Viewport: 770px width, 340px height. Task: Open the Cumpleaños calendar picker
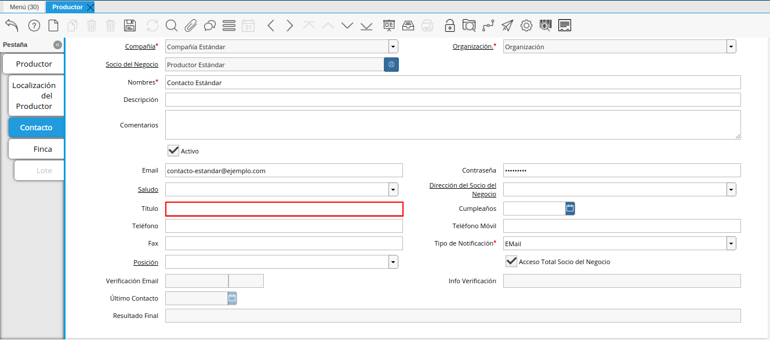pyautogui.click(x=570, y=209)
